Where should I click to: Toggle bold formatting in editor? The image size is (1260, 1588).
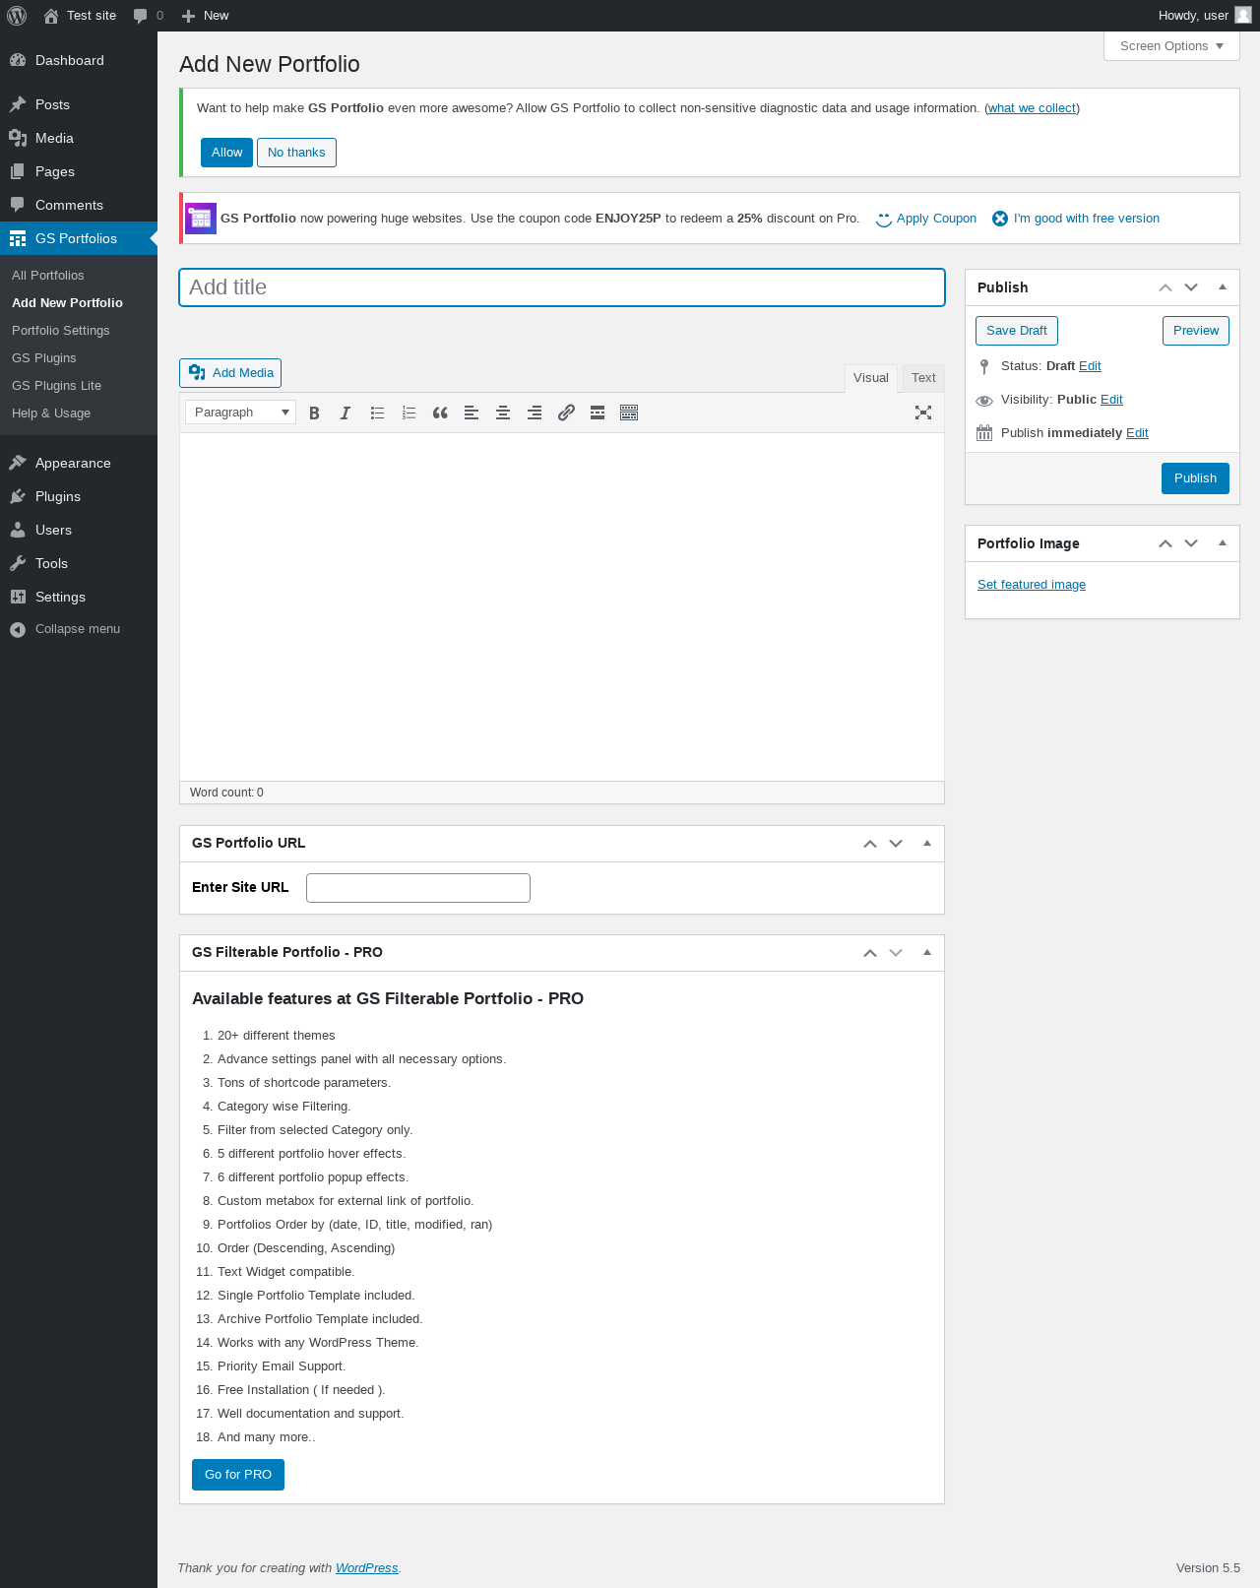(314, 413)
